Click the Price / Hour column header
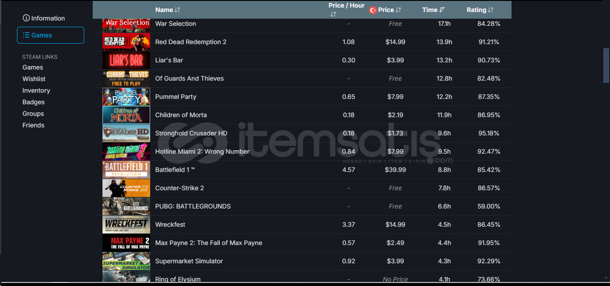This screenshot has width=610, height=286. (347, 6)
